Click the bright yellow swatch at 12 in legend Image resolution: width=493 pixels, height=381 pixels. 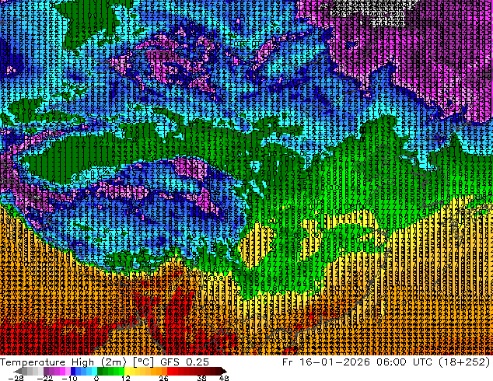[127, 371]
